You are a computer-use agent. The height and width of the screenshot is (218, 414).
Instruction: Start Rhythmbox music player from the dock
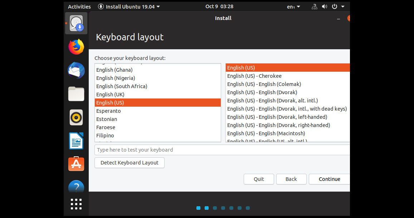[76, 117]
